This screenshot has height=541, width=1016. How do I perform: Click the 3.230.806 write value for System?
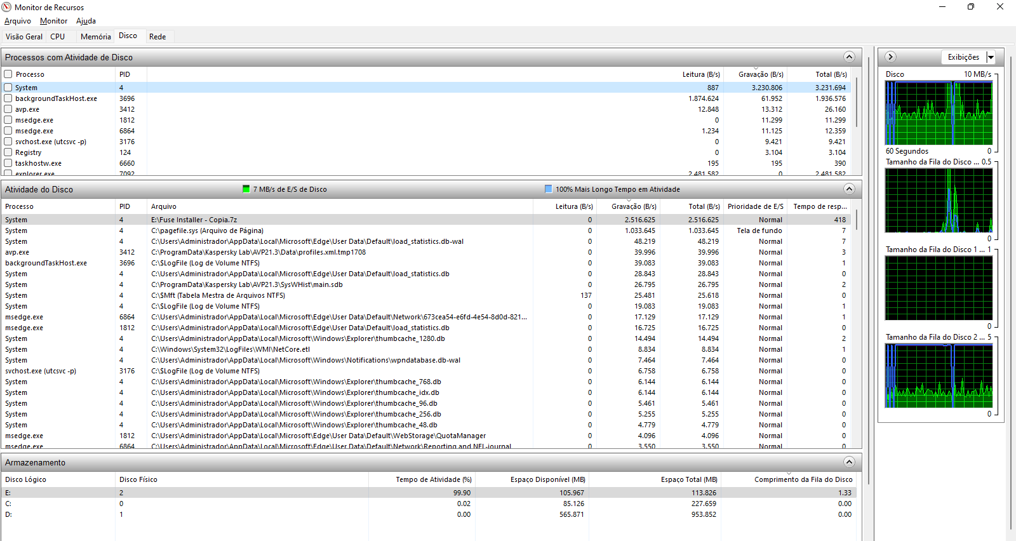pyautogui.click(x=767, y=88)
